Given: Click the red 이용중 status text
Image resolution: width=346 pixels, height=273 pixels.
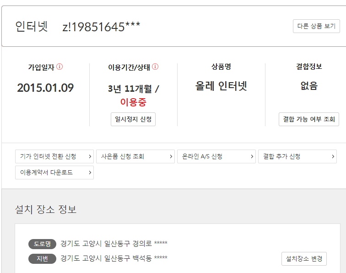Looking at the screenshot, I should (x=133, y=102).
